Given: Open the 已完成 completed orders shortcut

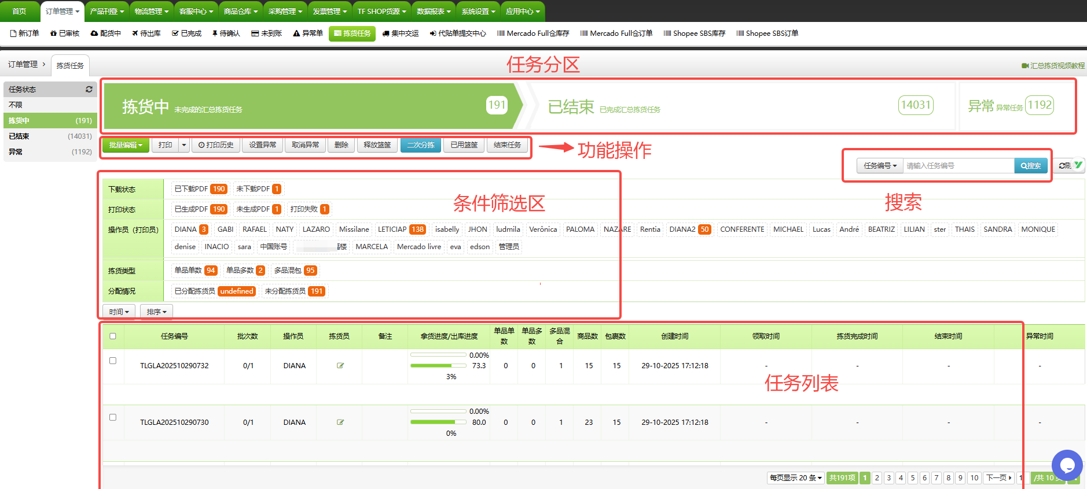Looking at the screenshot, I should point(186,34).
